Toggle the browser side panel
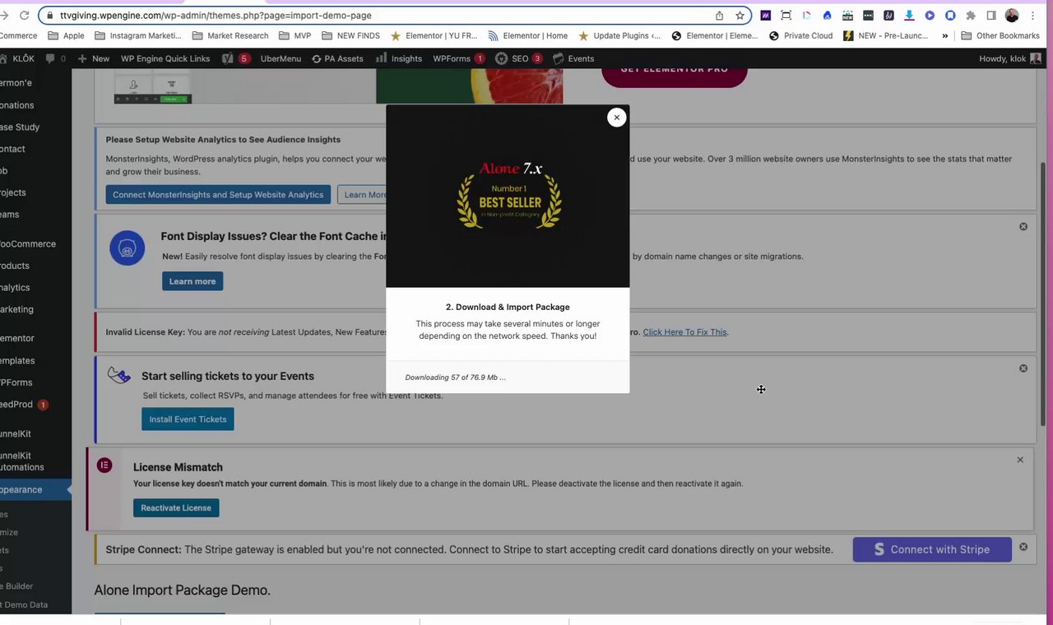Viewport: 1053px width, 625px height. pos(991,15)
